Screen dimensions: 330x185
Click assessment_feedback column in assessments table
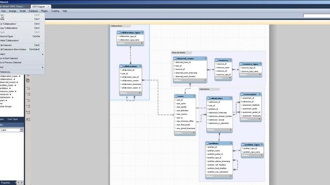tap(251, 105)
